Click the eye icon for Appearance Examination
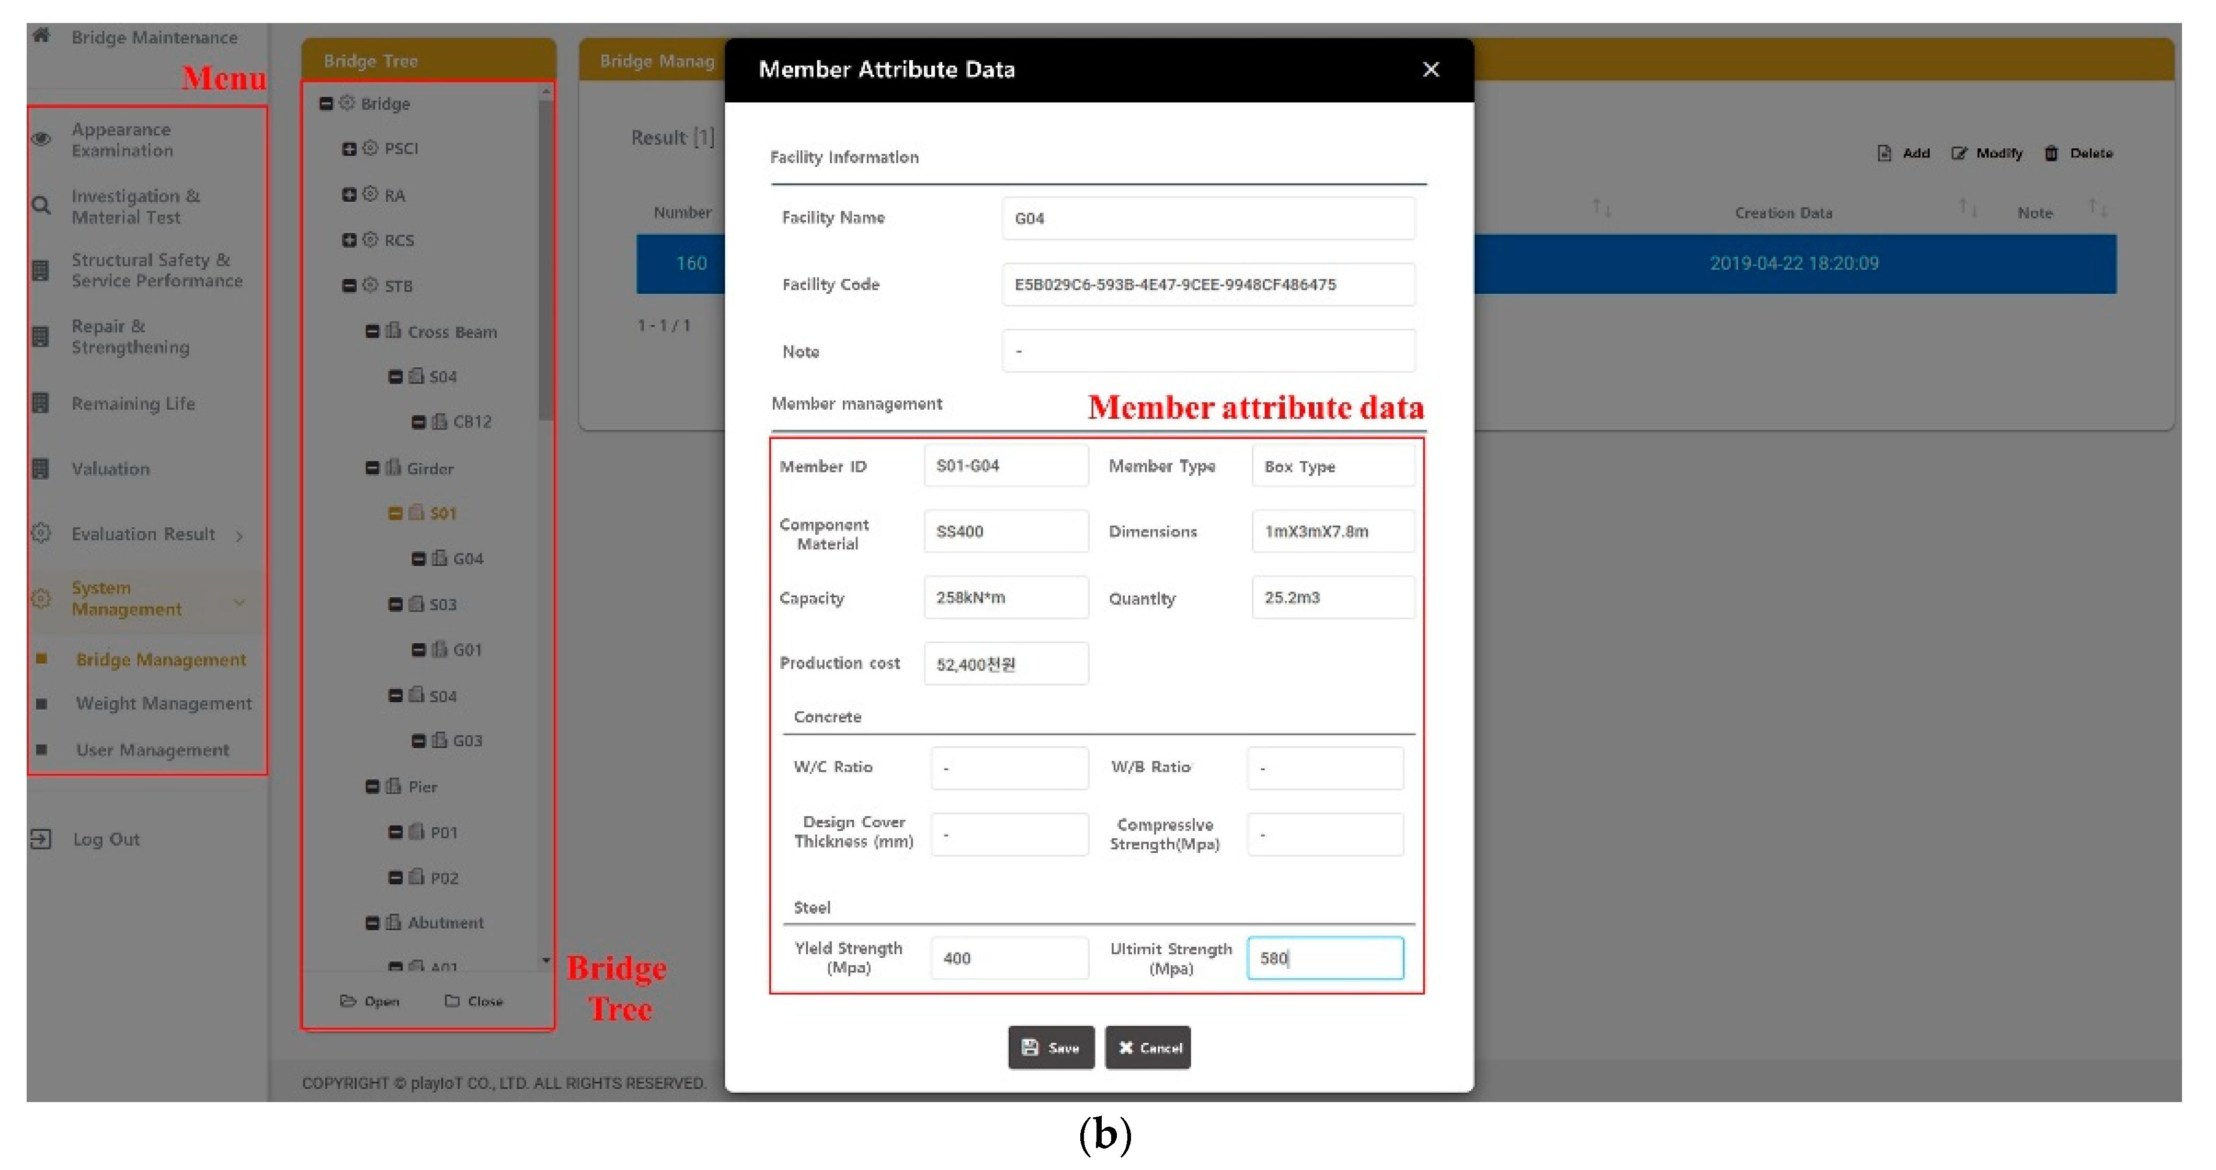Screen dimensions: 2216x1170 (x=40, y=140)
